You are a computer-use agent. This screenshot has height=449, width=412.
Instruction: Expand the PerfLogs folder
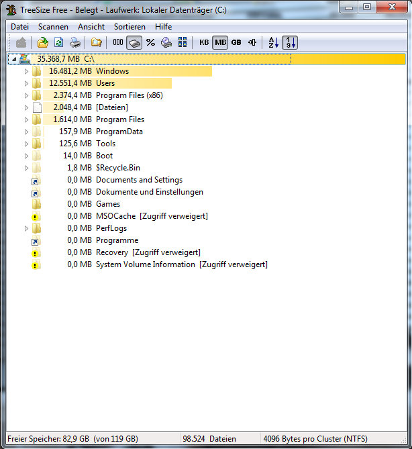(26, 228)
